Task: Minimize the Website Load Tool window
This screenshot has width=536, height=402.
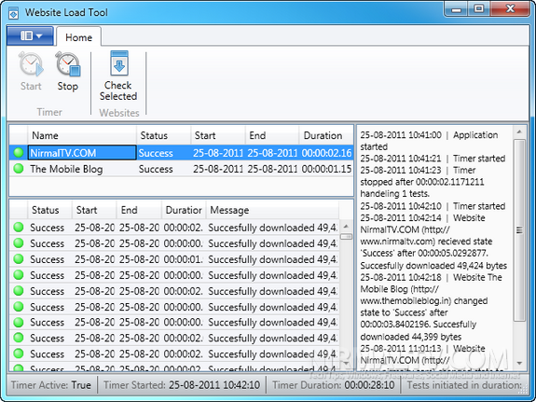Action: [456, 9]
